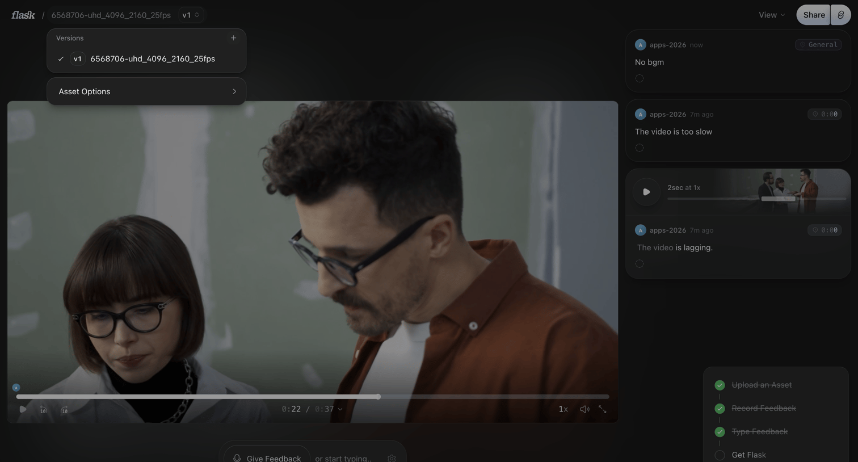Rewind 10 seconds
Screen dimensions: 858x462
43,409
